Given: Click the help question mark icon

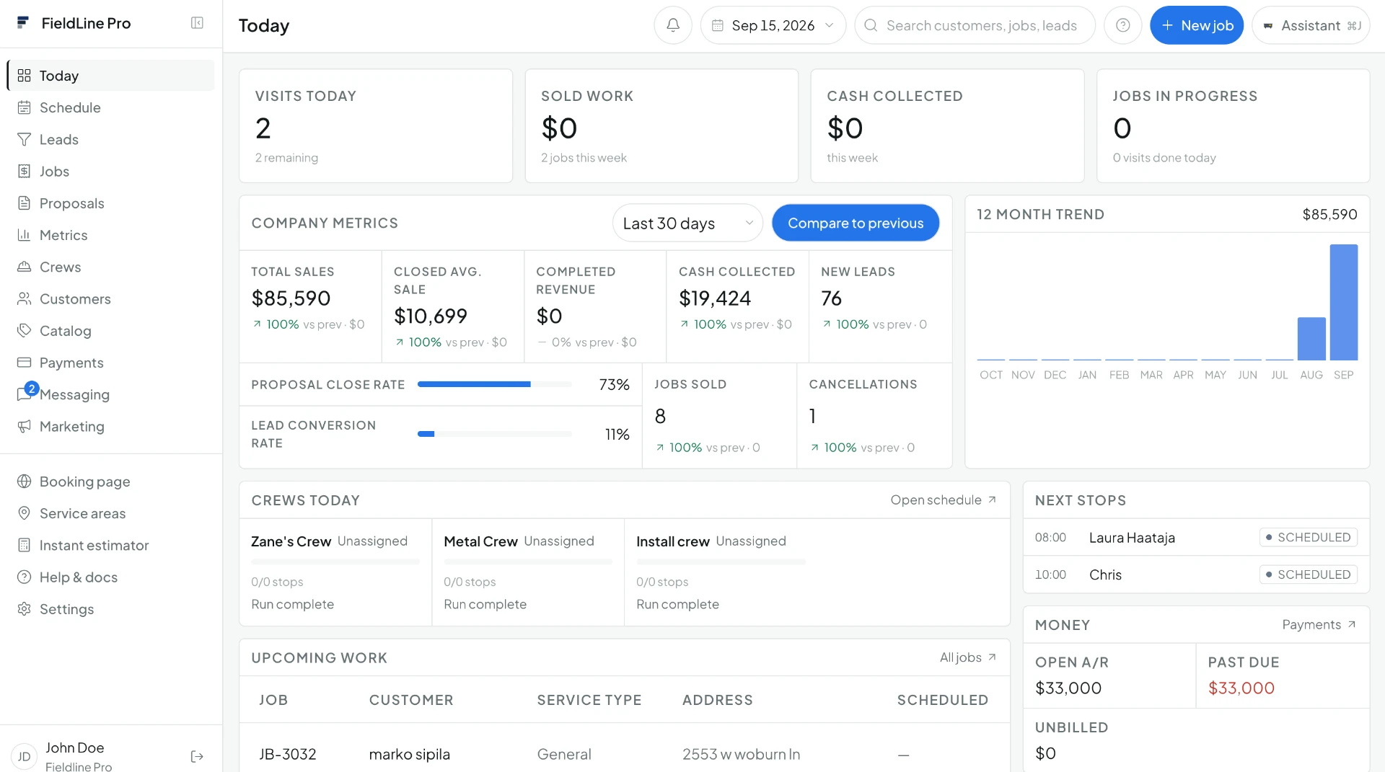Looking at the screenshot, I should 1122,25.
